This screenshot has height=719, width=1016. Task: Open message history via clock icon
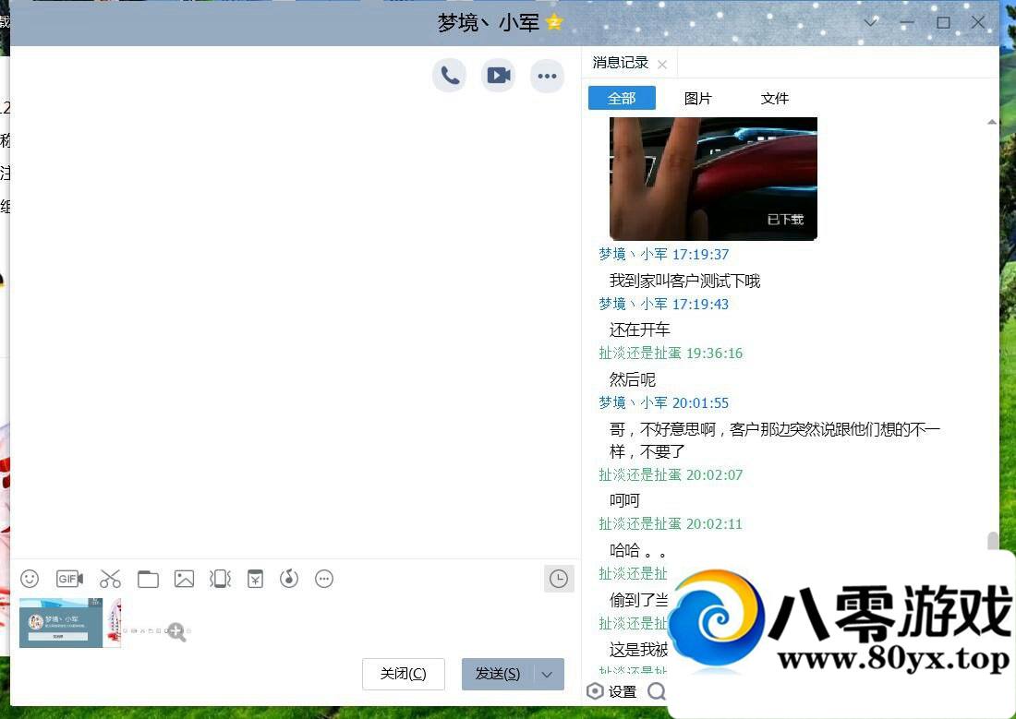[x=559, y=579]
